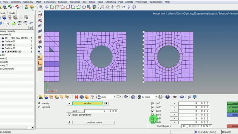Switch to the Model browser tab

pyautogui.click(x=12, y=13)
